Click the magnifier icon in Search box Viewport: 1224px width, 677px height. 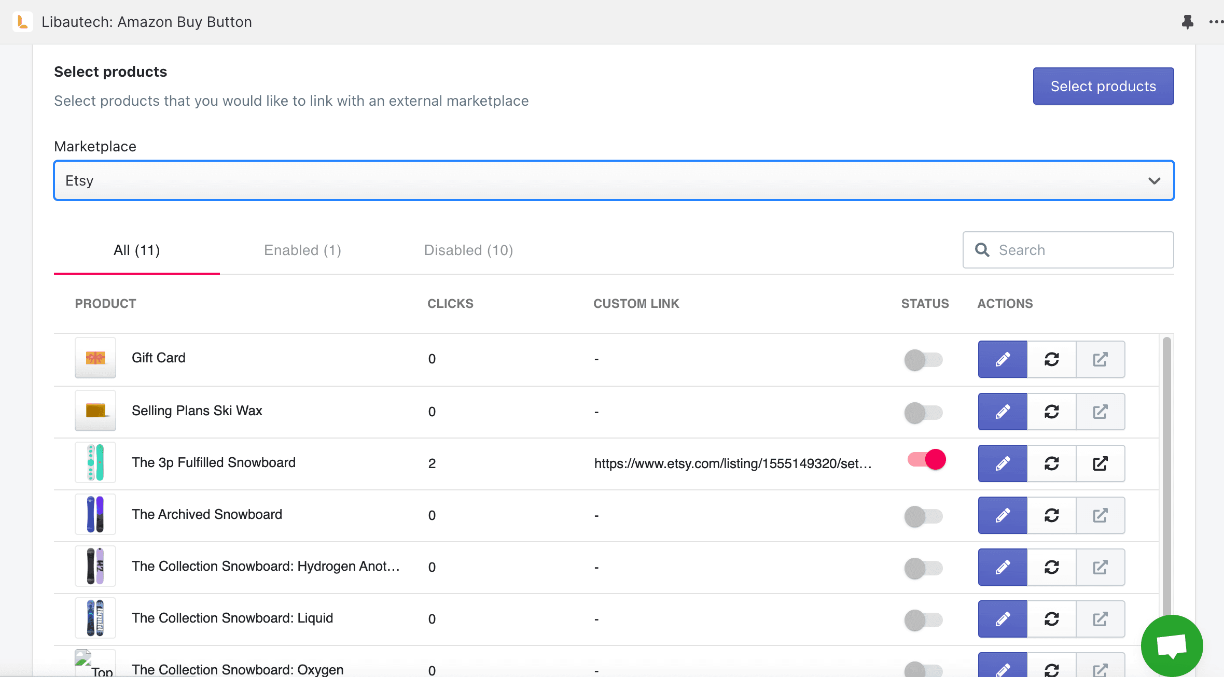tap(982, 250)
